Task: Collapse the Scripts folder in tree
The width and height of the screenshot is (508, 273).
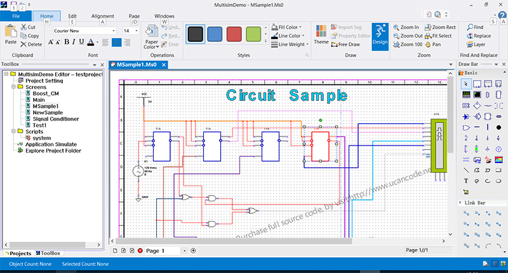Action: 13,131
